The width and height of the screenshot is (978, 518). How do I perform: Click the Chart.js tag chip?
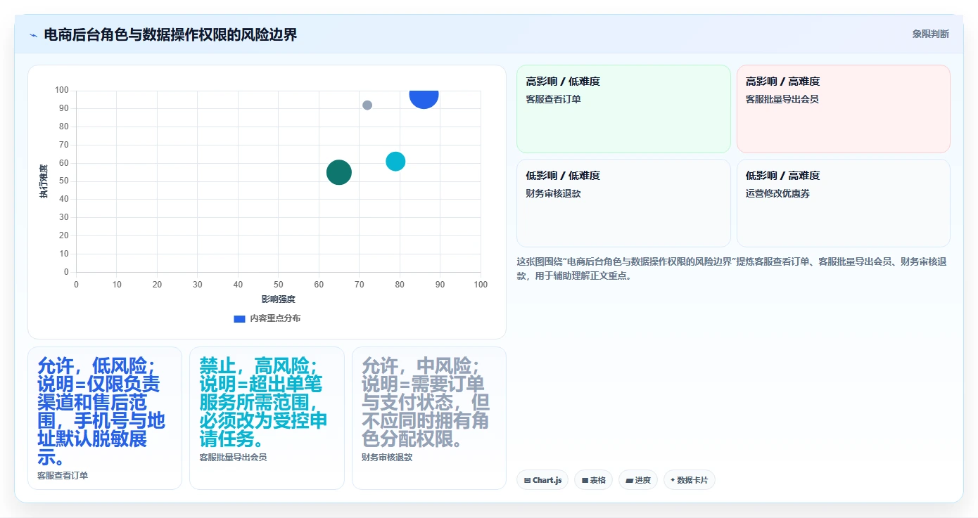tap(542, 480)
